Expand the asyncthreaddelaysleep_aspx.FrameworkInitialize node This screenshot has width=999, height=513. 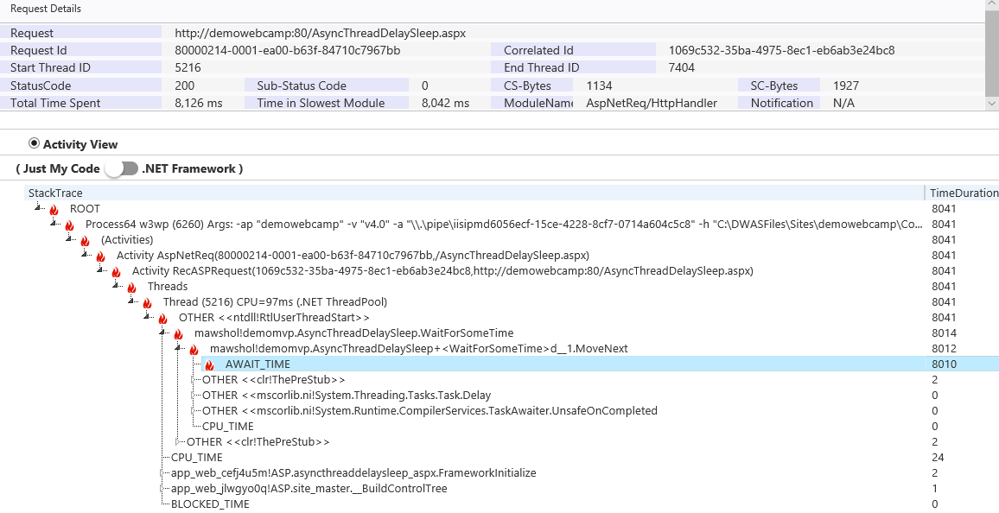click(162, 473)
